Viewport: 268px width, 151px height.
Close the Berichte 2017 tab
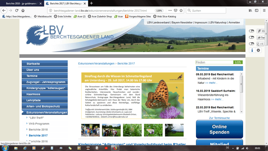click(x=84, y=3)
